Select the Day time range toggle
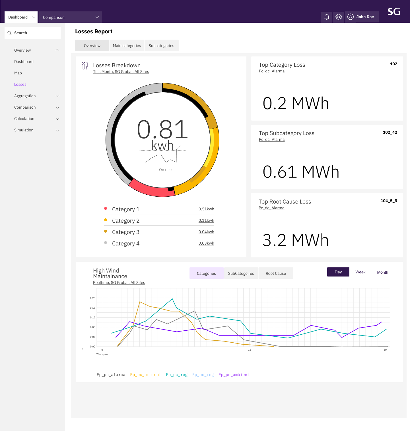Image resolution: width=410 pixels, height=435 pixels. click(338, 272)
